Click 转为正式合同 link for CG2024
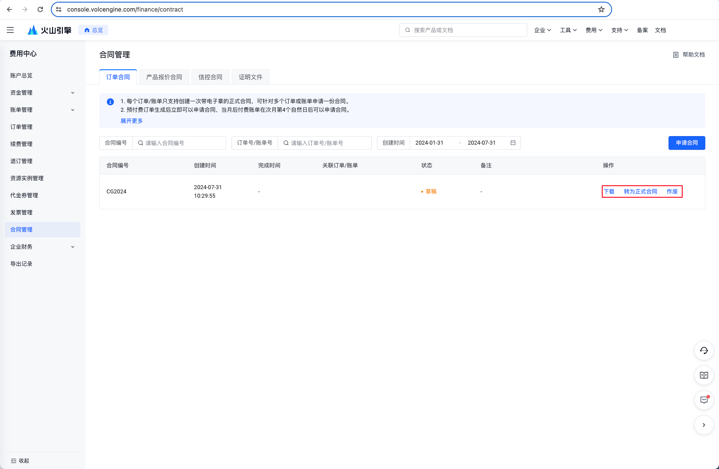 tap(640, 192)
